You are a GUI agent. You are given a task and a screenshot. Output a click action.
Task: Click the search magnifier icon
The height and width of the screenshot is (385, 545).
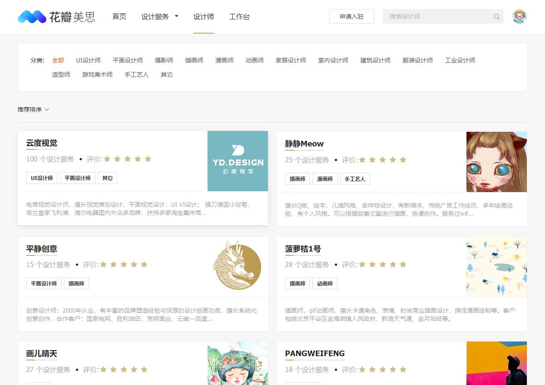tap(497, 17)
